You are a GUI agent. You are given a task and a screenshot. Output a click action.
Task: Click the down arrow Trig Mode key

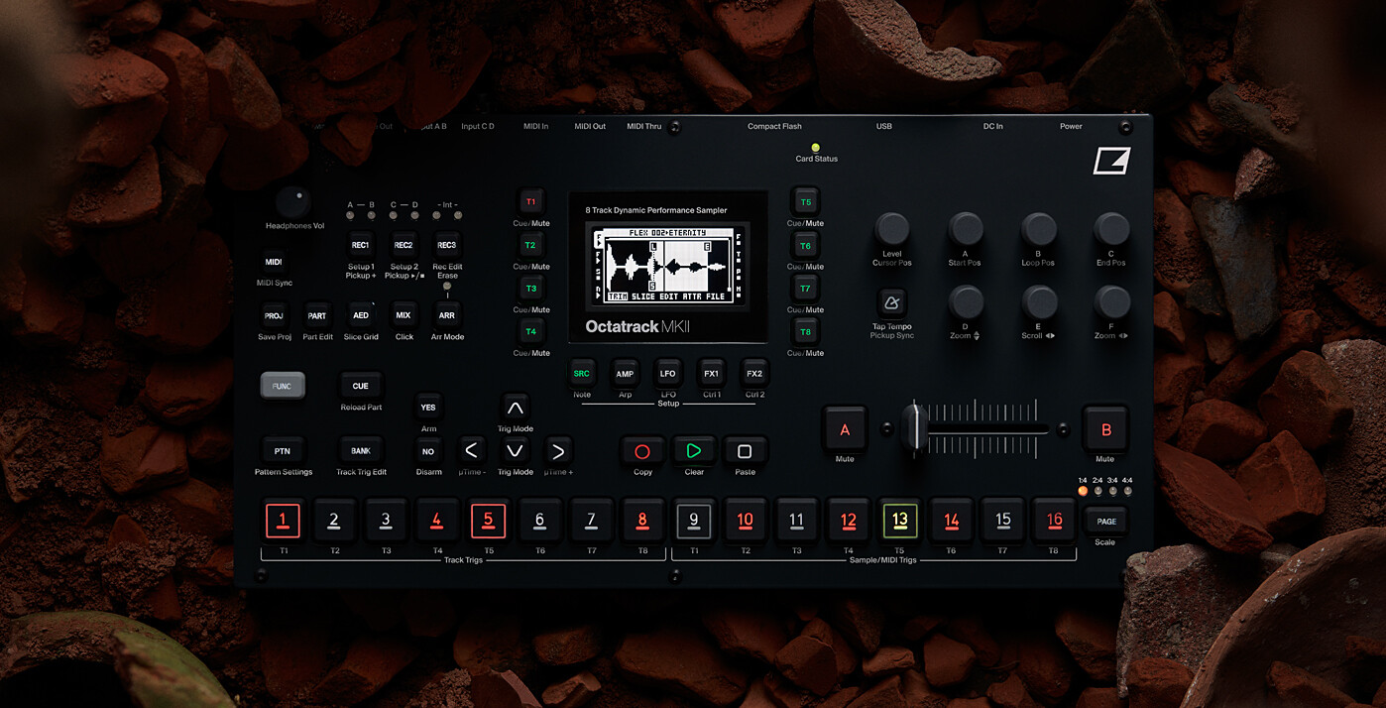coord(515,451)
